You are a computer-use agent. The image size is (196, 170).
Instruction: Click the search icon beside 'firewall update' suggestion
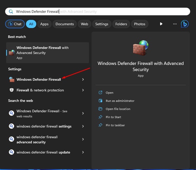coord(11,152)
